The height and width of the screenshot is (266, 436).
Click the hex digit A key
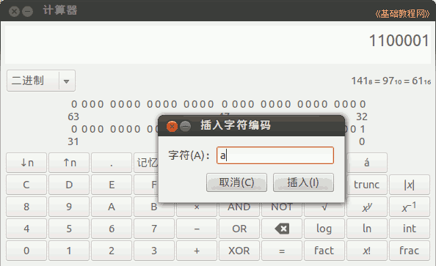[112, 207]
